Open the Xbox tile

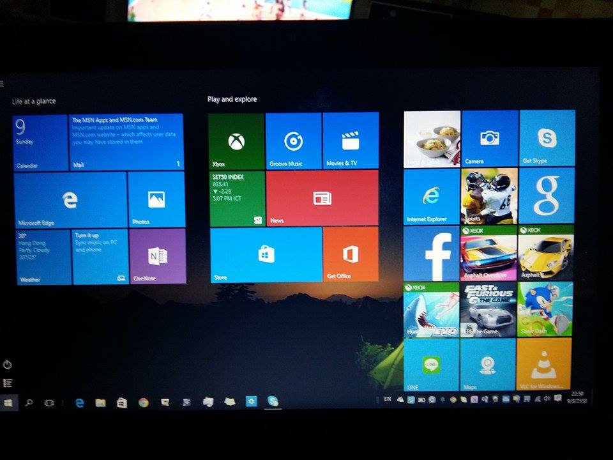(236, 141)
